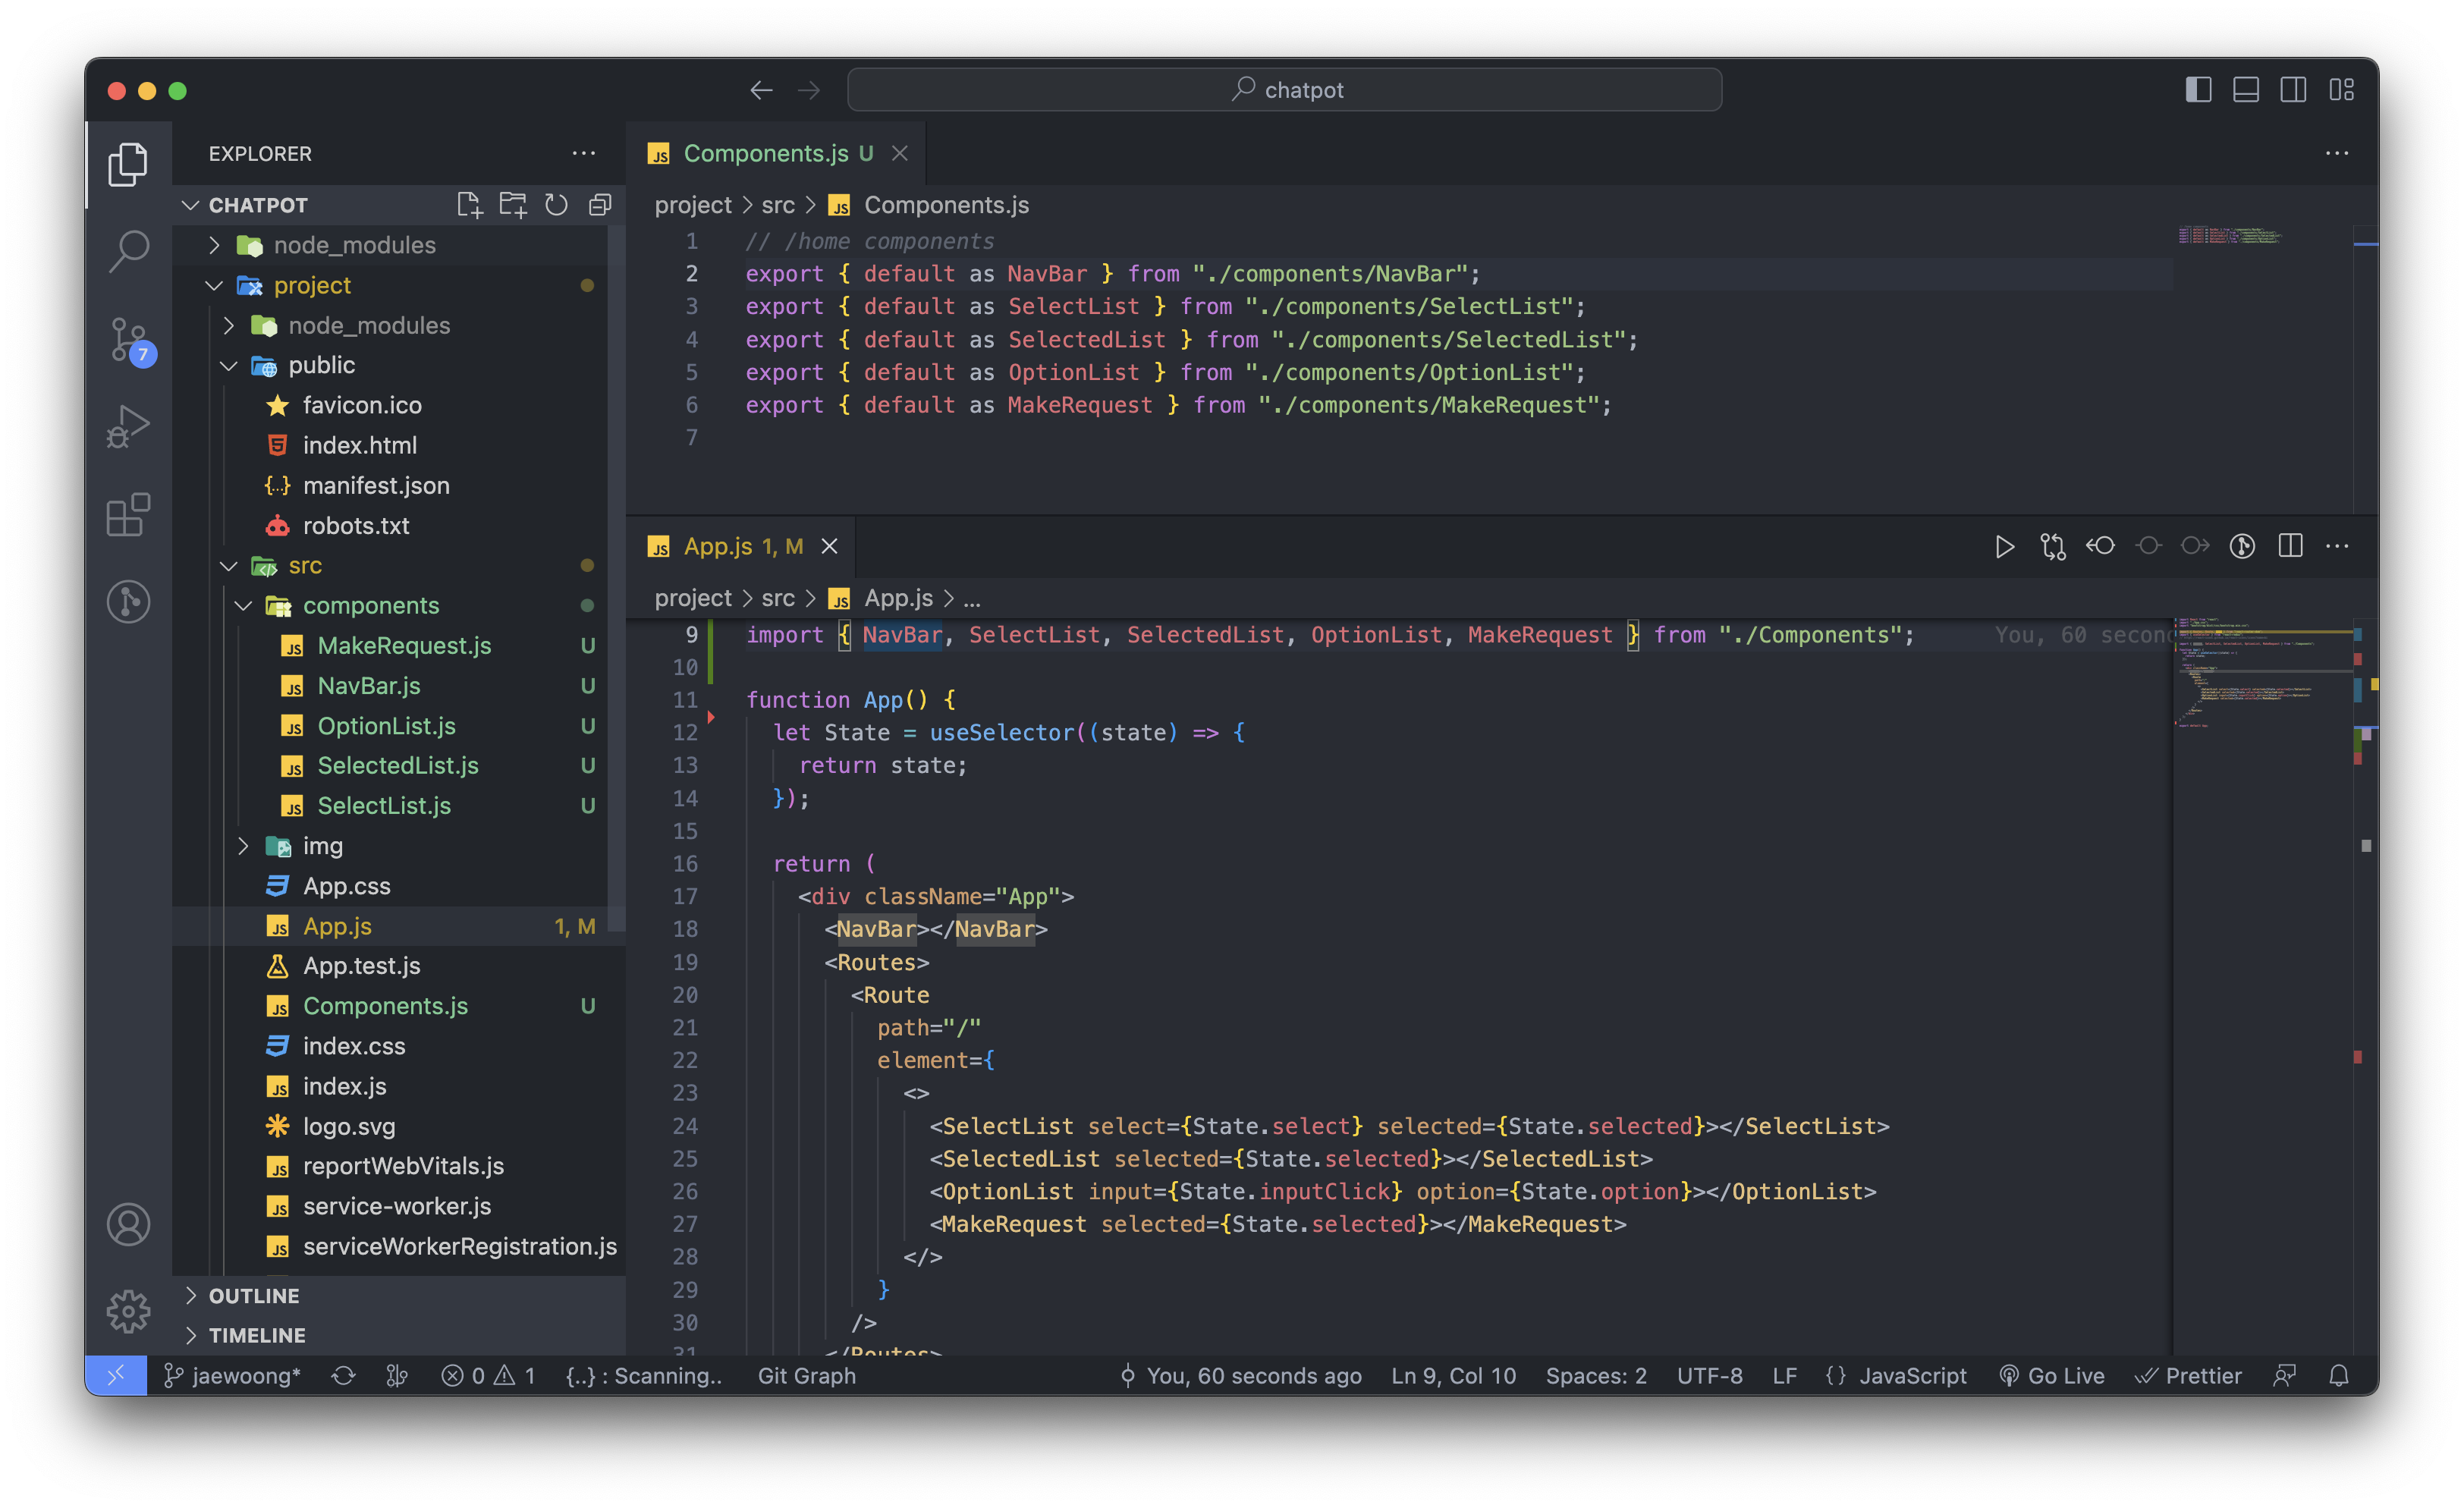Open notifications bell in status bar
Image resolution: width=2464 pixels, height=1508 pixels.
click(2338, 1375)
